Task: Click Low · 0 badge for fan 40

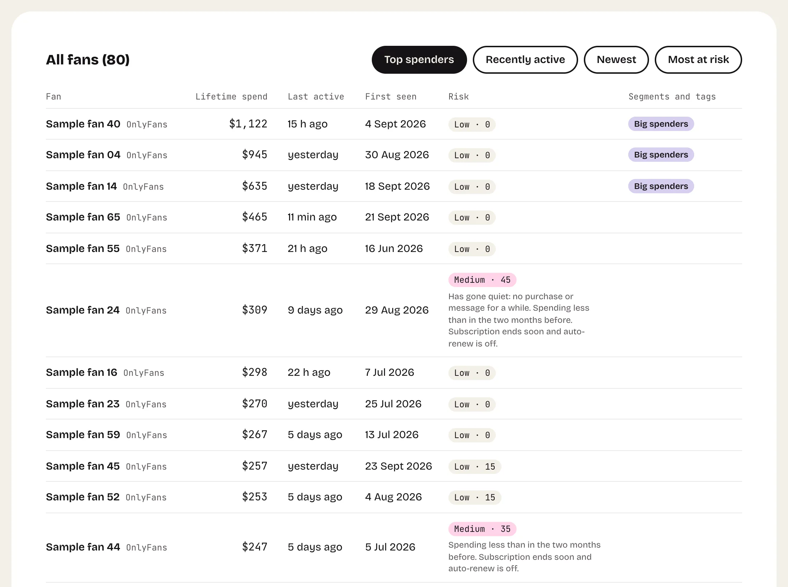Action: 472,125
